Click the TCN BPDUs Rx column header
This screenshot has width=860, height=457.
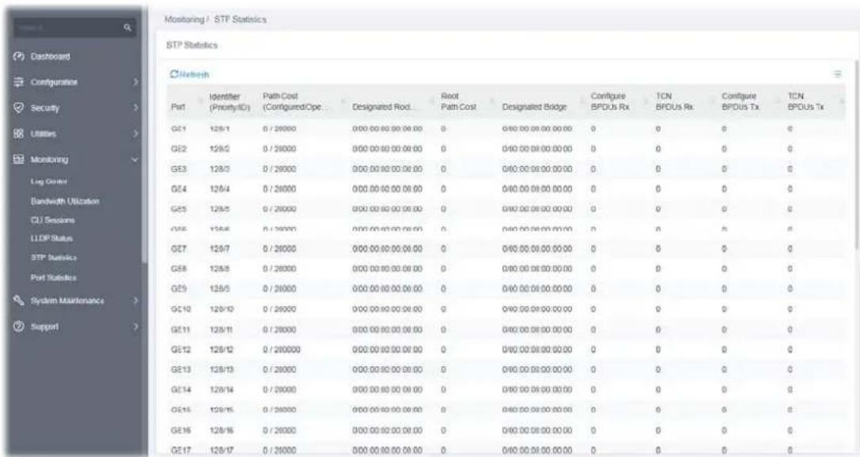point(675,101)
